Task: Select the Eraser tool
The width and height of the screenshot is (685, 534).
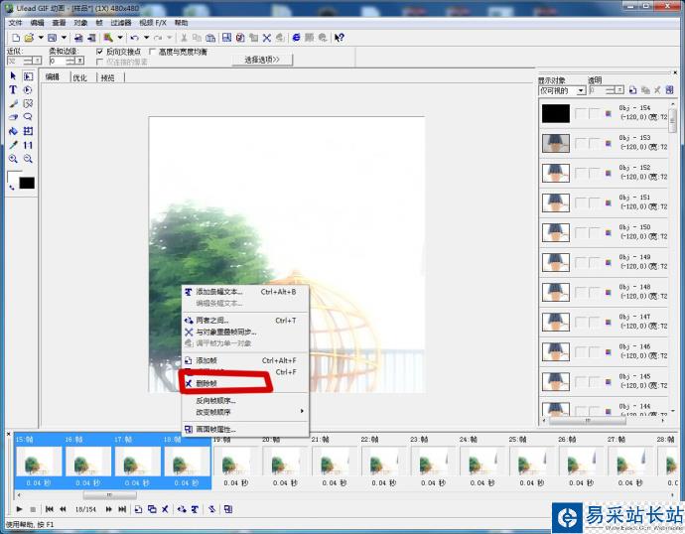Action: 13,117
